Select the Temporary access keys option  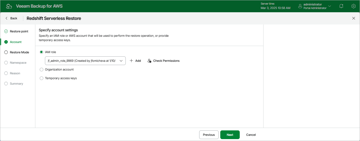click(42, 78)
